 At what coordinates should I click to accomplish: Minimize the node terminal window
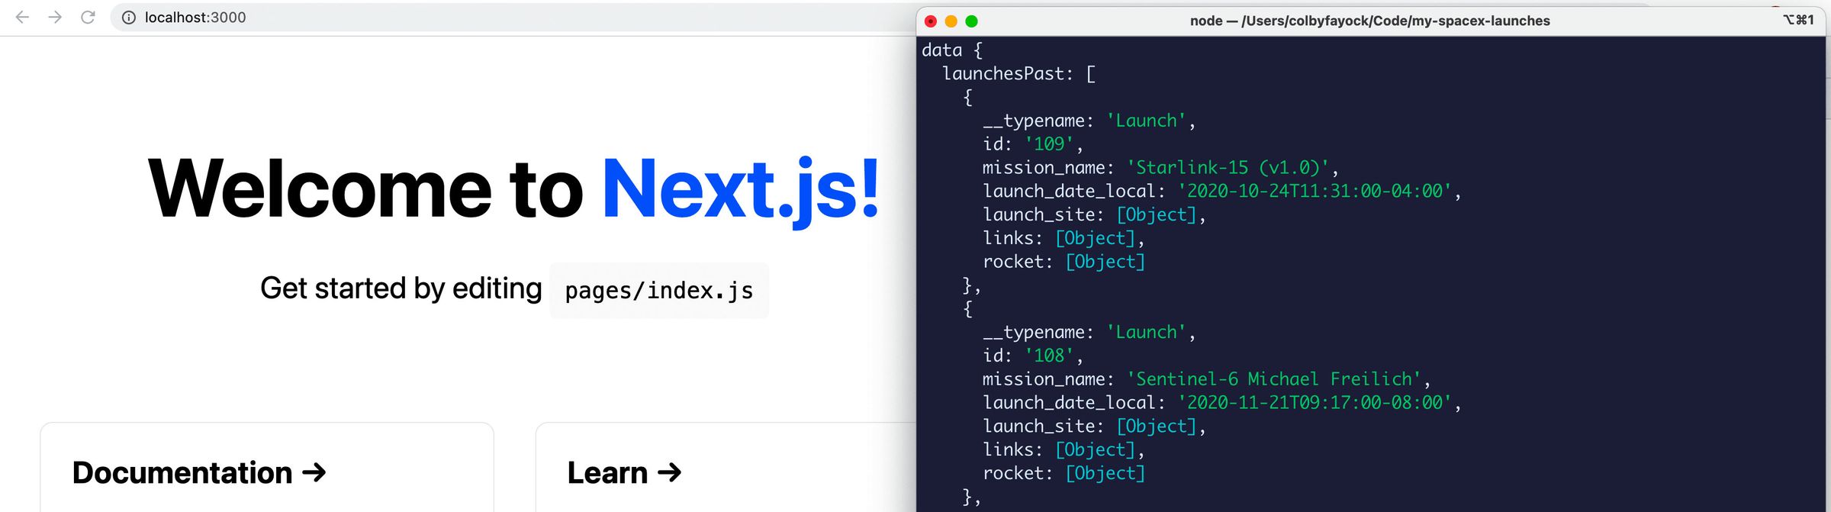tap(951, 21)
